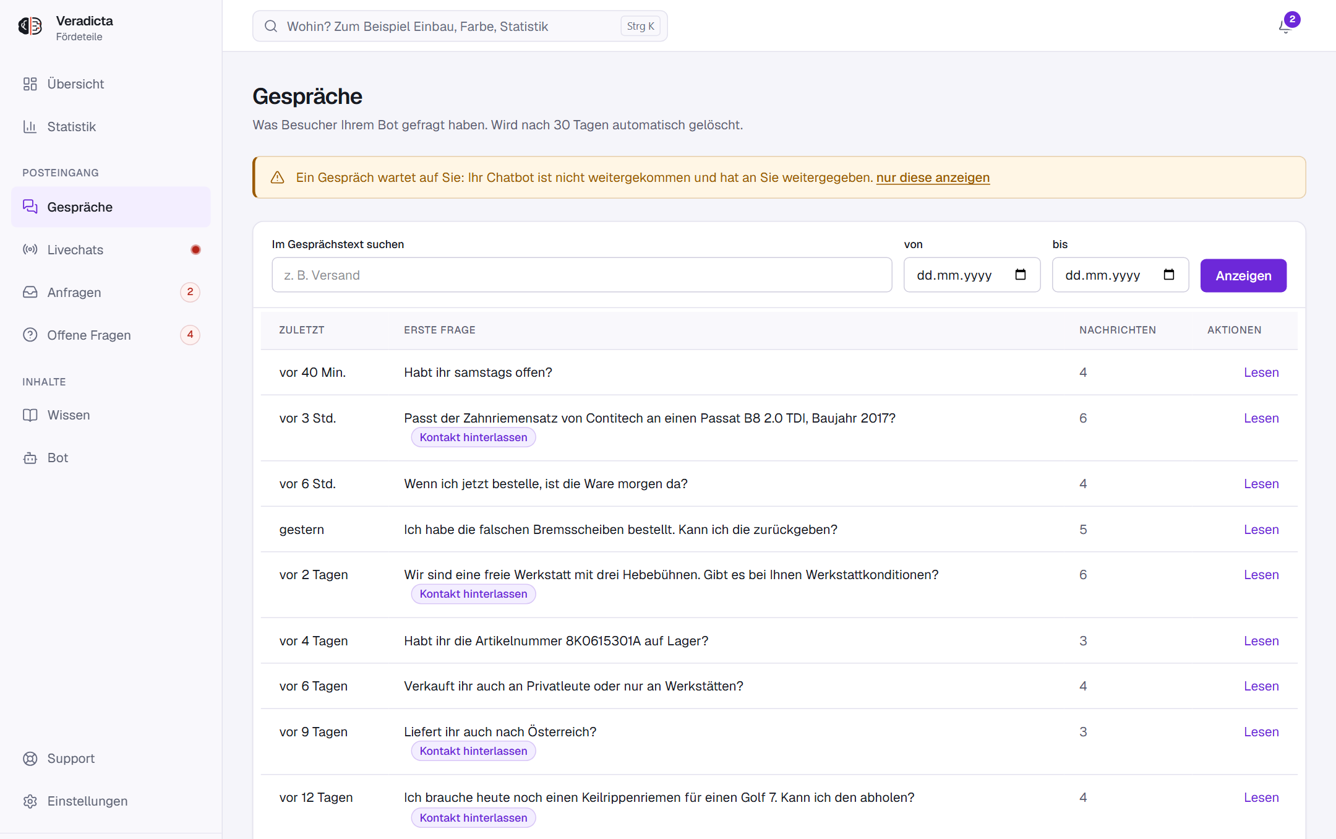1336x839 pixels.
Task: Click the Anfragen badge showing 2
Action: coord(190,292)
